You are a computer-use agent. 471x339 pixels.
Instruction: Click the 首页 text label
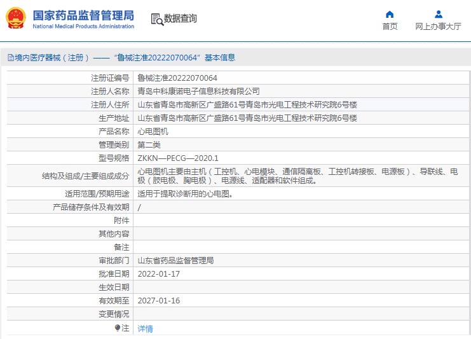click(390, 27)
